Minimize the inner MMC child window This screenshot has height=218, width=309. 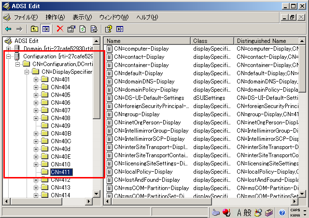tap(284, 17)
